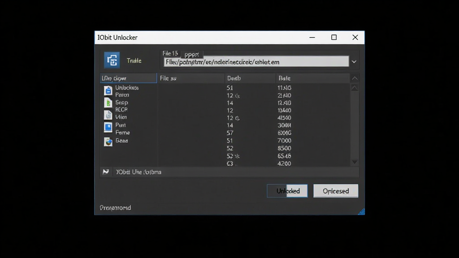The width and height of the screenshot is (459, 258).
Task: Click the scrollbar up arrow
Action: 355,88
